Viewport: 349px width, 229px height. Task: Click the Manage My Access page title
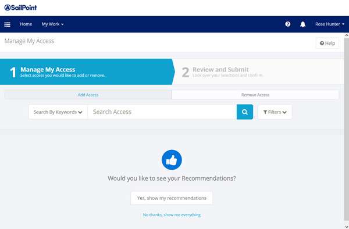click(29, 41)
